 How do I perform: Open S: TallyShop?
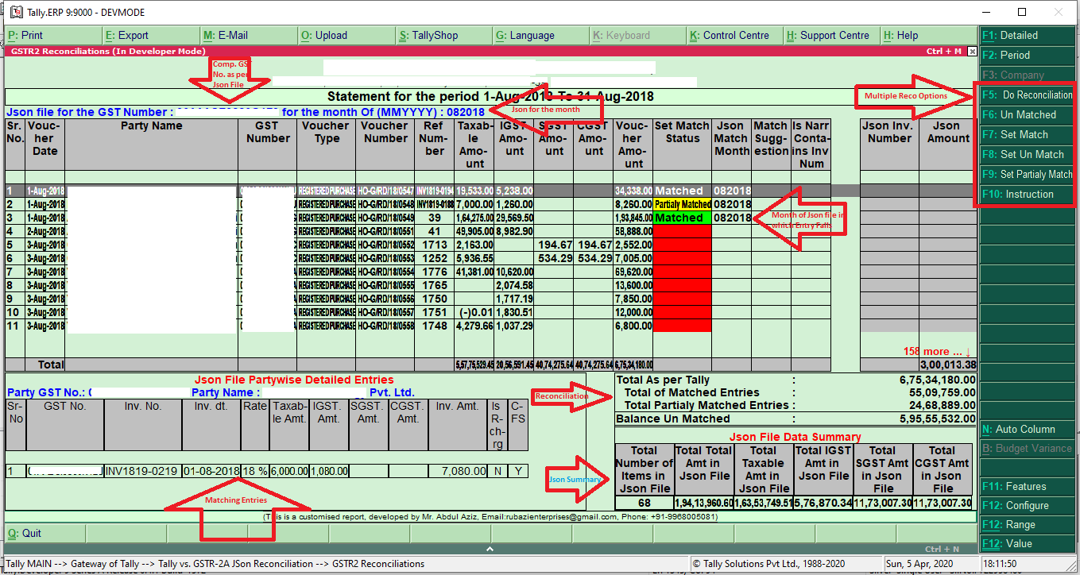(443, 36)
